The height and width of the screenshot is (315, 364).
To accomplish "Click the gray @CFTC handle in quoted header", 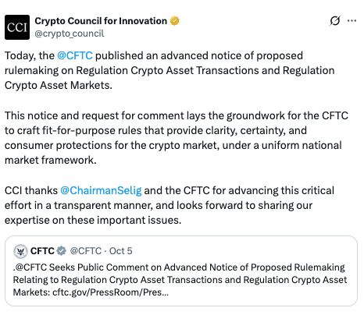I will [86, 251].
